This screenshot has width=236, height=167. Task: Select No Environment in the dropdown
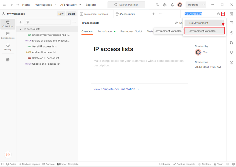pyautogui.click(x=204, y=23)
